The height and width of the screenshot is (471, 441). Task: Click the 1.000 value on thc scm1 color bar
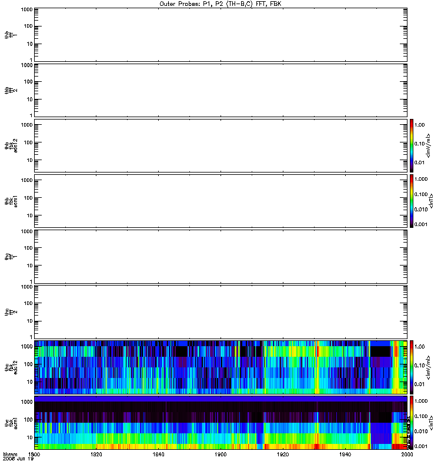421,401
